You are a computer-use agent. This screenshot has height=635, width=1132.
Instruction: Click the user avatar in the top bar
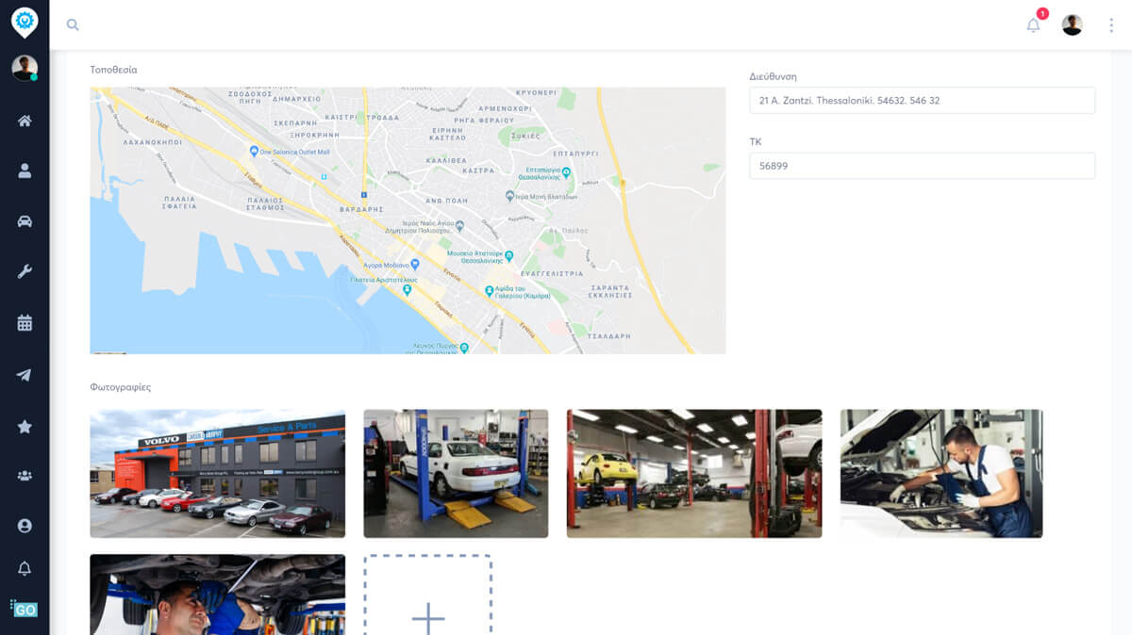coord(1070,24)
